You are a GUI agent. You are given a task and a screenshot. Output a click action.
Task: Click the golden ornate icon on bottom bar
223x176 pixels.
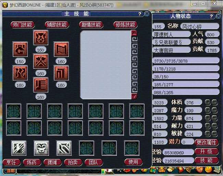click(162, 170)
